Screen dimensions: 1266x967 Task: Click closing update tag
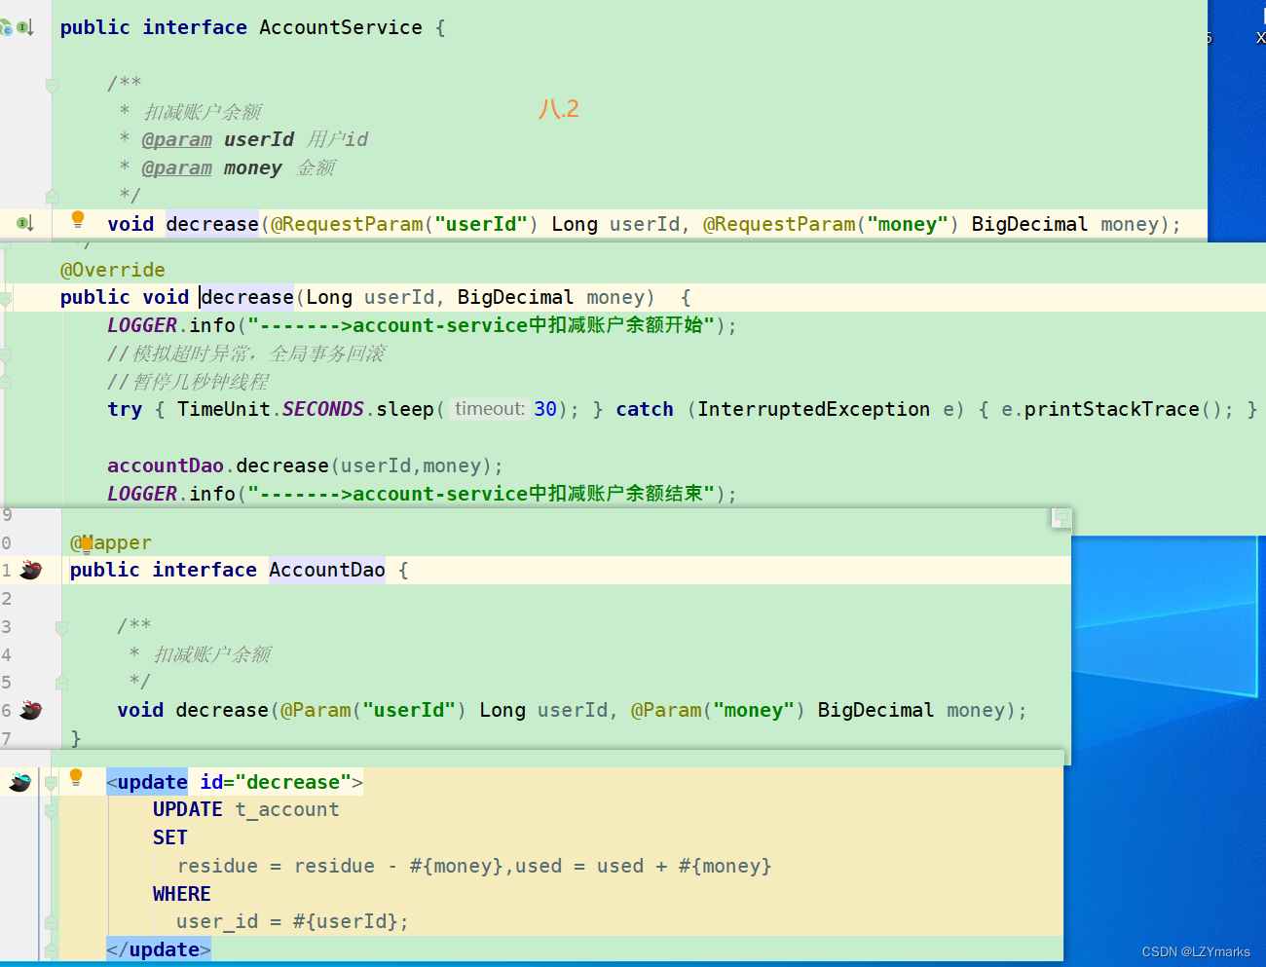point(159,949)
